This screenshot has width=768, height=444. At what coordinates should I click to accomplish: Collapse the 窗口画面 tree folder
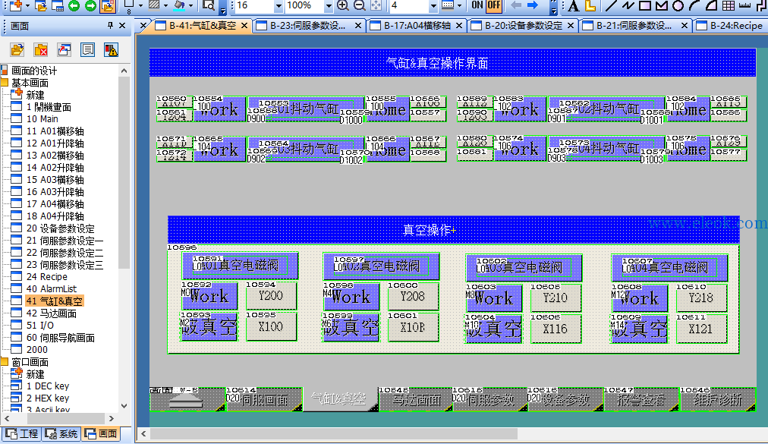5,362
